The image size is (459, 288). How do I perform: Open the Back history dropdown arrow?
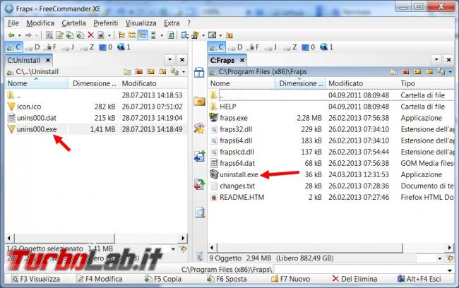click(20, 36)
